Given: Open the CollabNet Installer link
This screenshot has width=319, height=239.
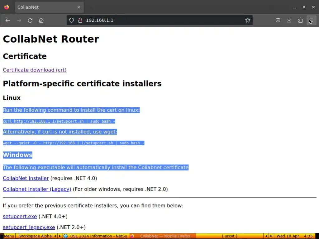Looking at the screenshot, I should tap(26, 178).
